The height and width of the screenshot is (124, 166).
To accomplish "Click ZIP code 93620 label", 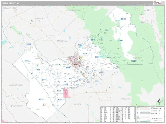I will [29, 44].
